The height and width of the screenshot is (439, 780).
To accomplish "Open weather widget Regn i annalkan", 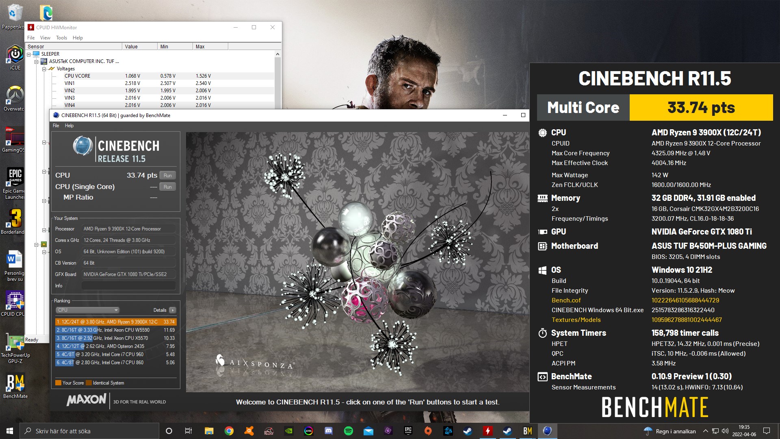I will (x=670, y=431).
